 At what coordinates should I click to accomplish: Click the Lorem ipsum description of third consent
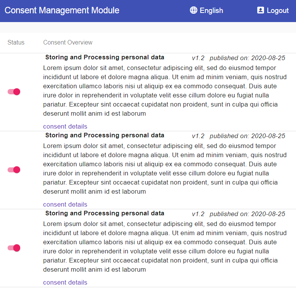[x=161, y=247]
